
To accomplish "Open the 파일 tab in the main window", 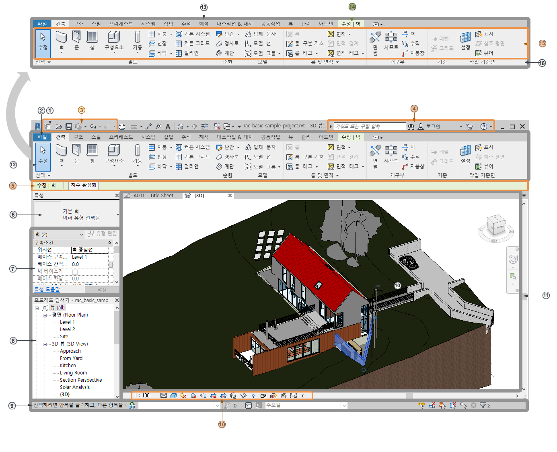I will pyautogui.click(x=42, y=137).
